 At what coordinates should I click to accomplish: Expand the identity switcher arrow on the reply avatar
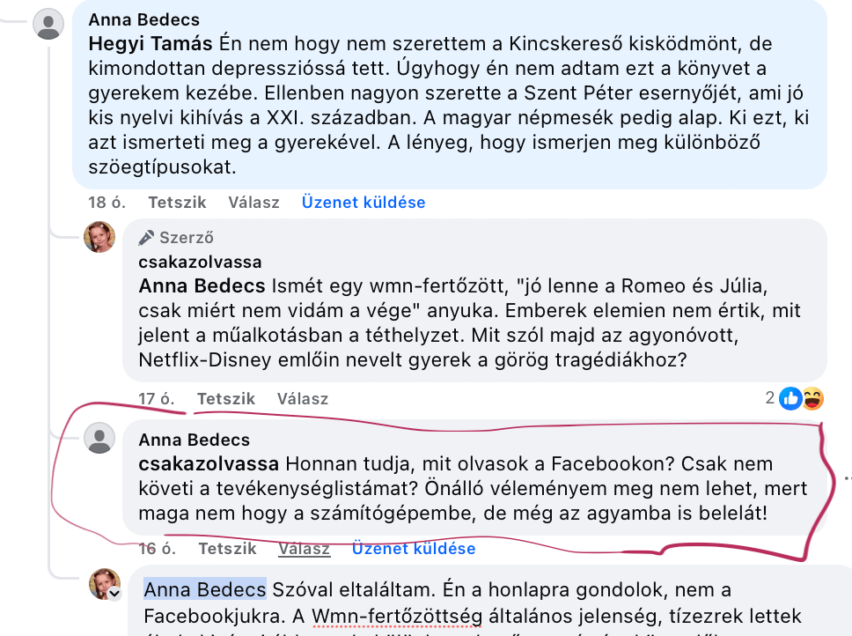114,595
